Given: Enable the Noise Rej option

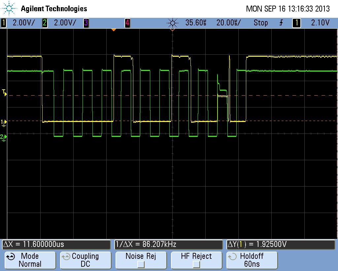Looking at the screenshot, I should click(x=141, y=260).
